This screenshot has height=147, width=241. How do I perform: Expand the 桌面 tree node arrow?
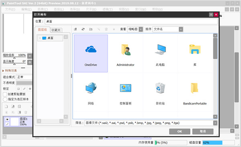pyautogui.click(x=40, y=38)
